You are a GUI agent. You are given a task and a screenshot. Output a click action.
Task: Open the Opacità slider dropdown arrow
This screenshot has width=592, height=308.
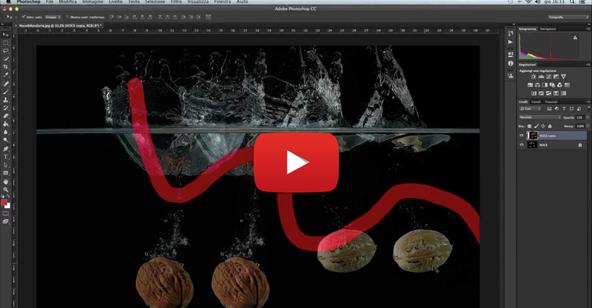coord(588,117)
